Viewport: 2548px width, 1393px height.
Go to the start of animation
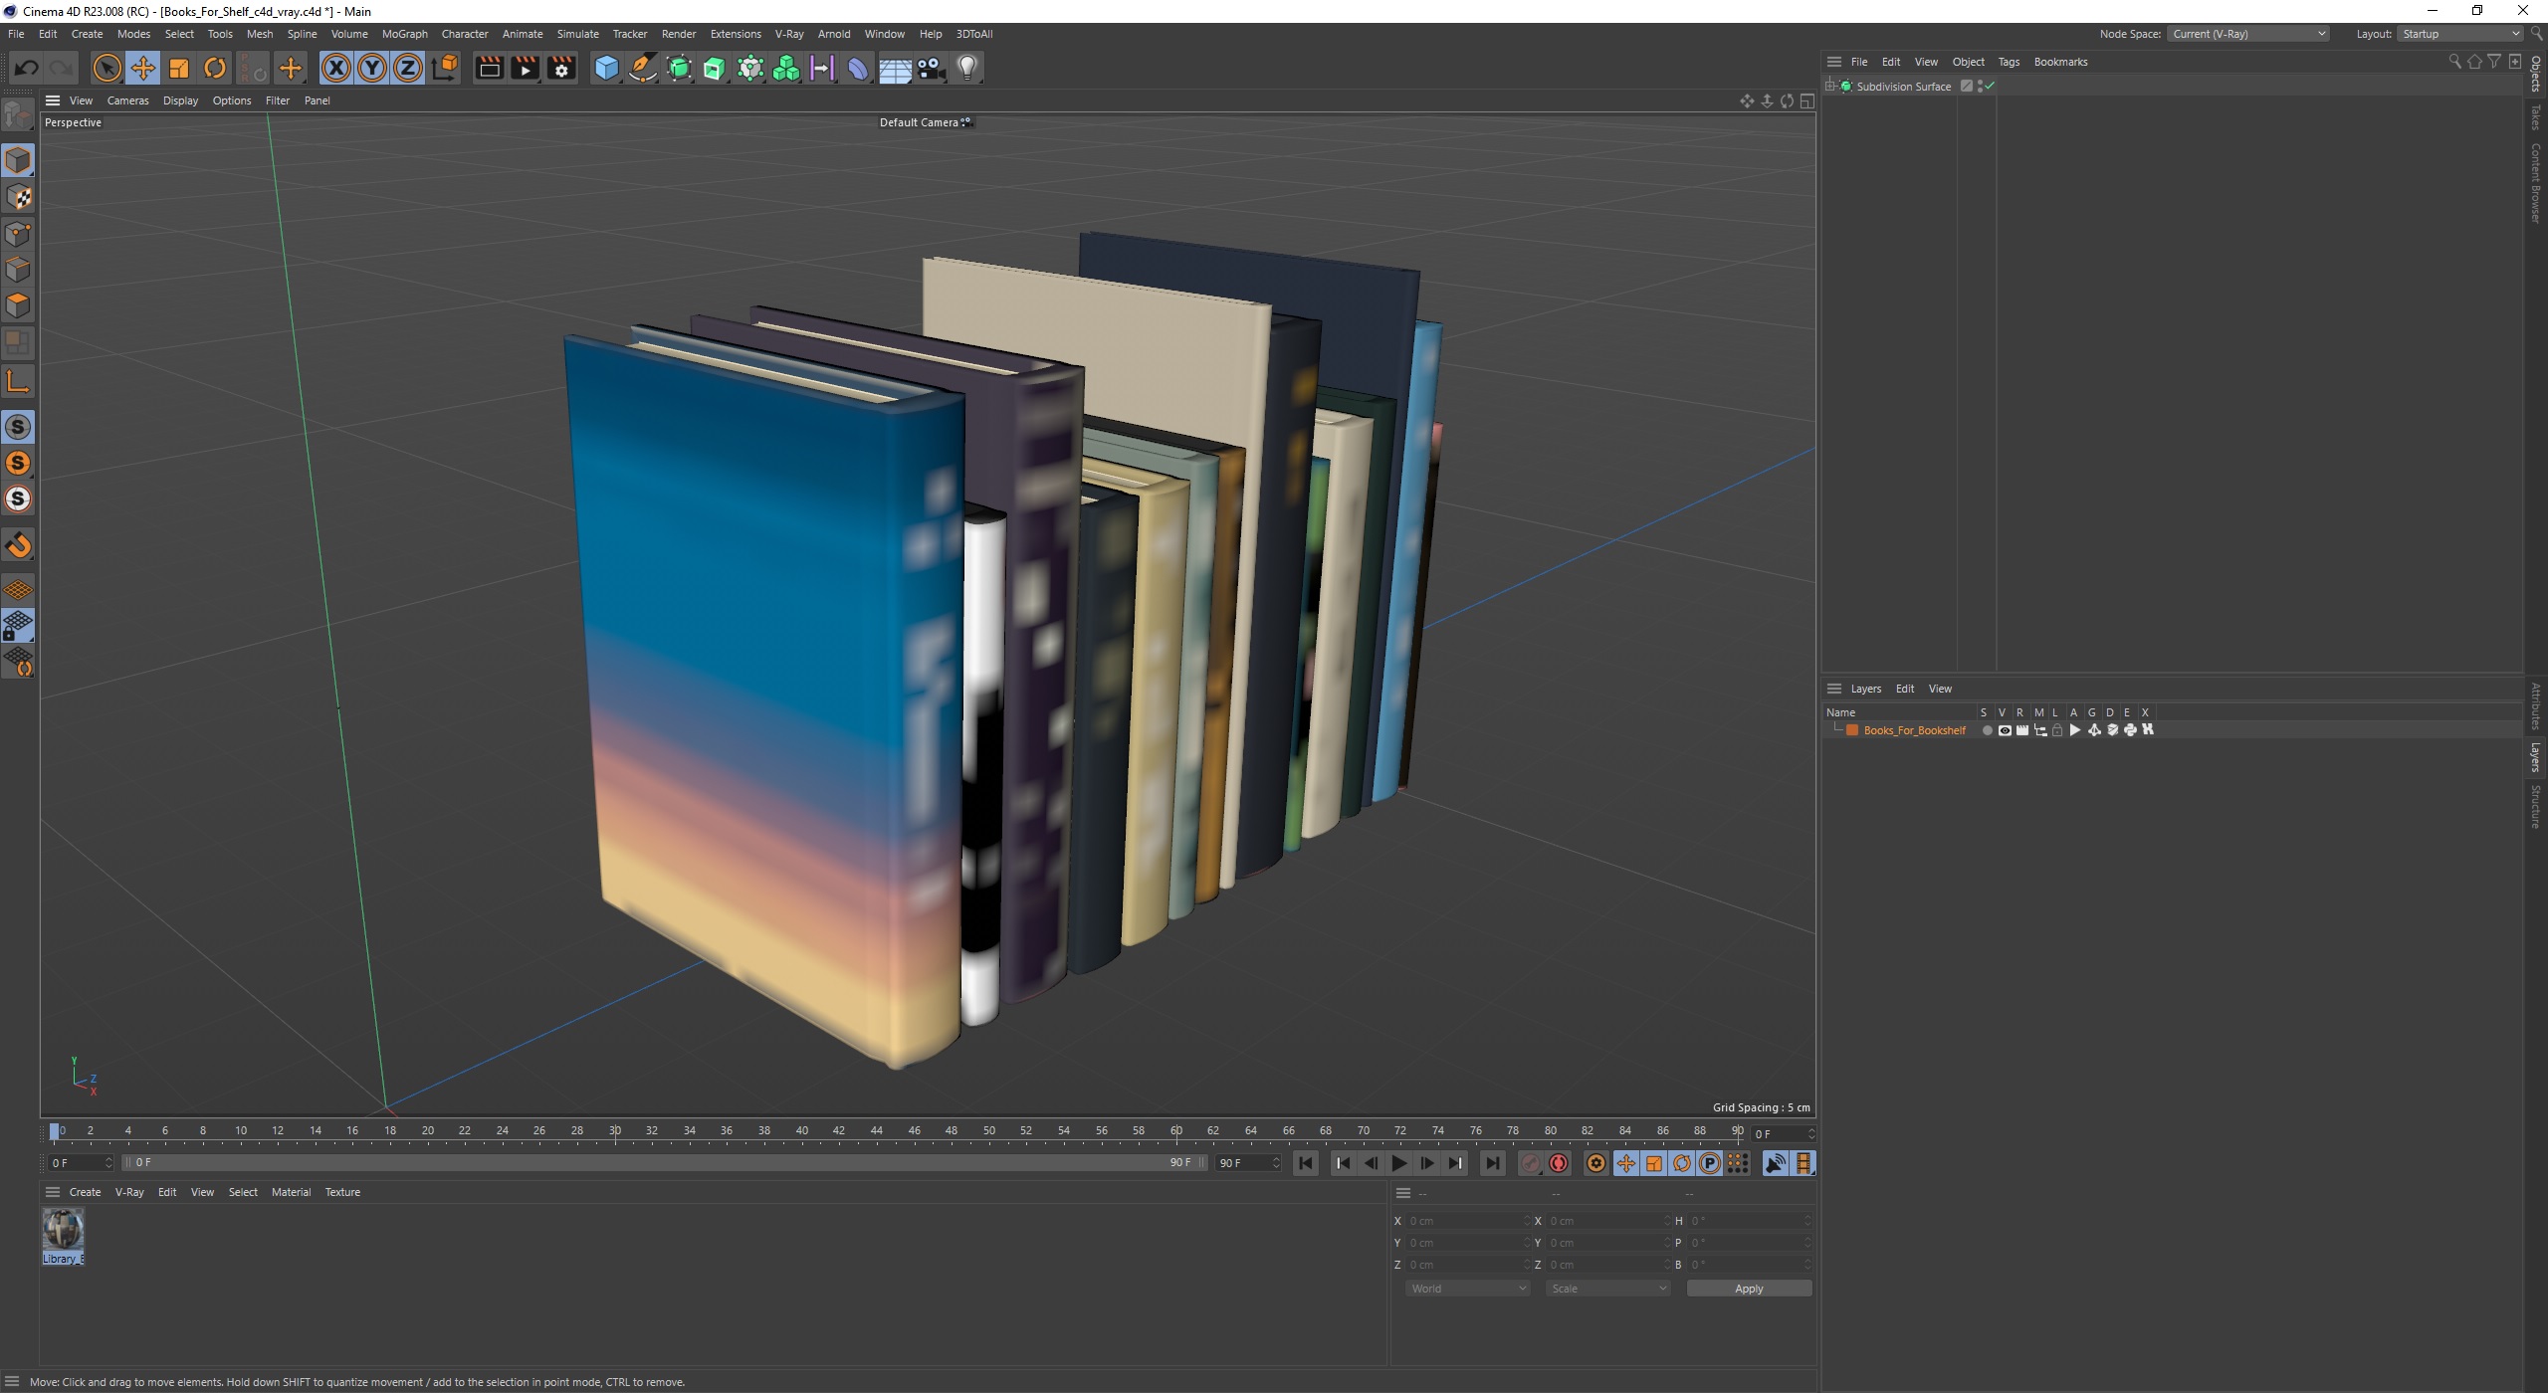click(1306, 1163)
